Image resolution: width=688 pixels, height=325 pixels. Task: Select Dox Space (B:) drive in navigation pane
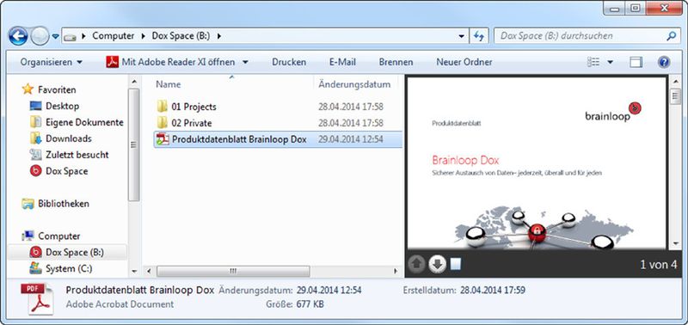click(x=75, y=252)
